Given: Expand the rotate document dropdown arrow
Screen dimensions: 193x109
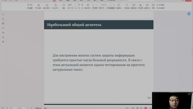Looking at the screenshot, I should 90,8.
